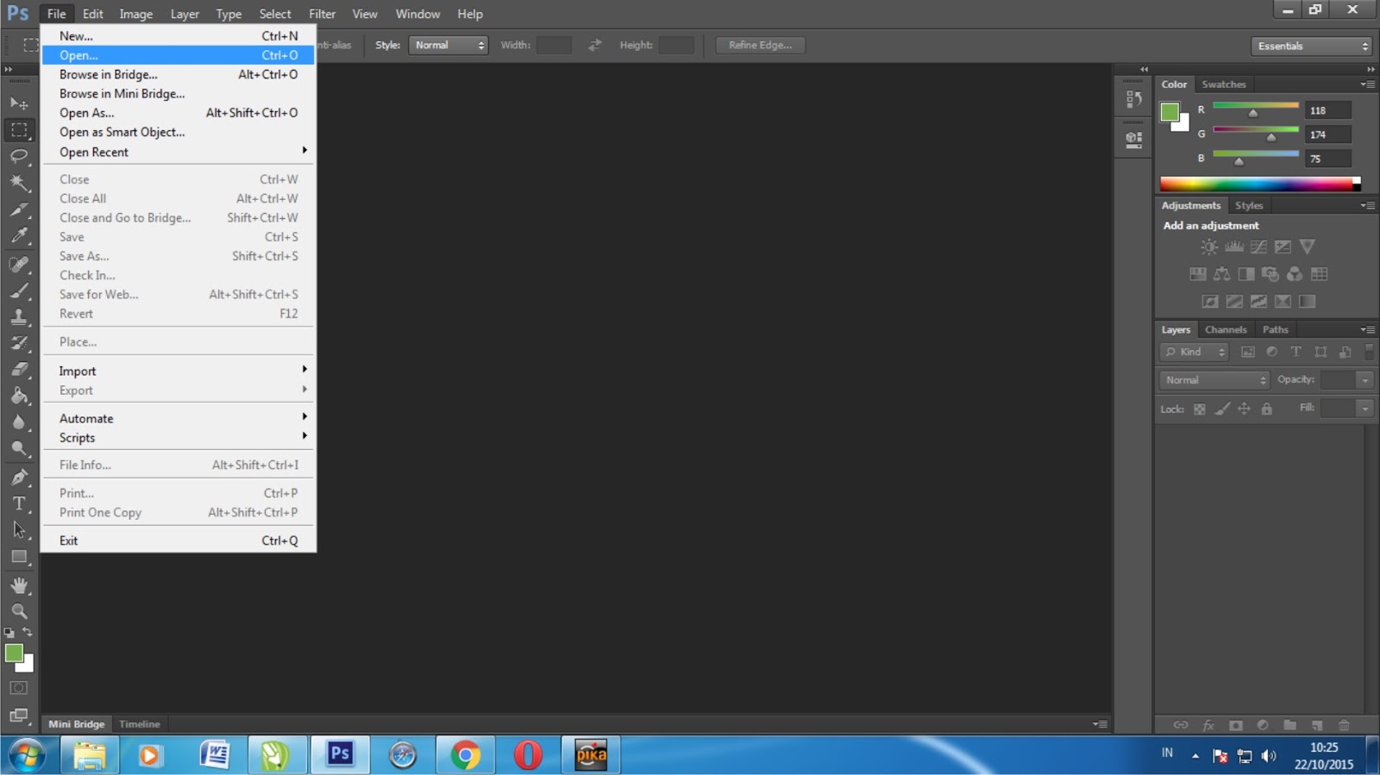Image resolution: width=1380 pixels, height=775 pixels.
Task: Select the Blur tool
Action: pyautogui.click(x=19, y=422)
